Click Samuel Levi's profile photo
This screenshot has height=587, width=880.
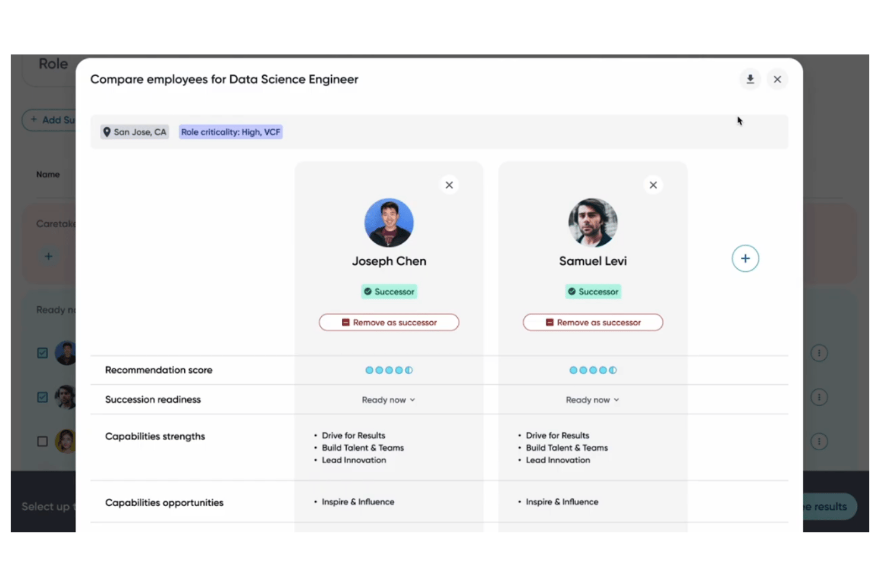pos(593,222)
